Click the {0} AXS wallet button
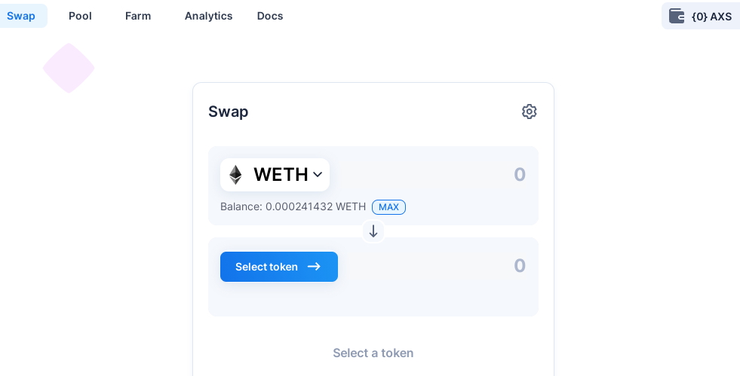This screenshot has width=740, height=376. (x=701, y=16)
